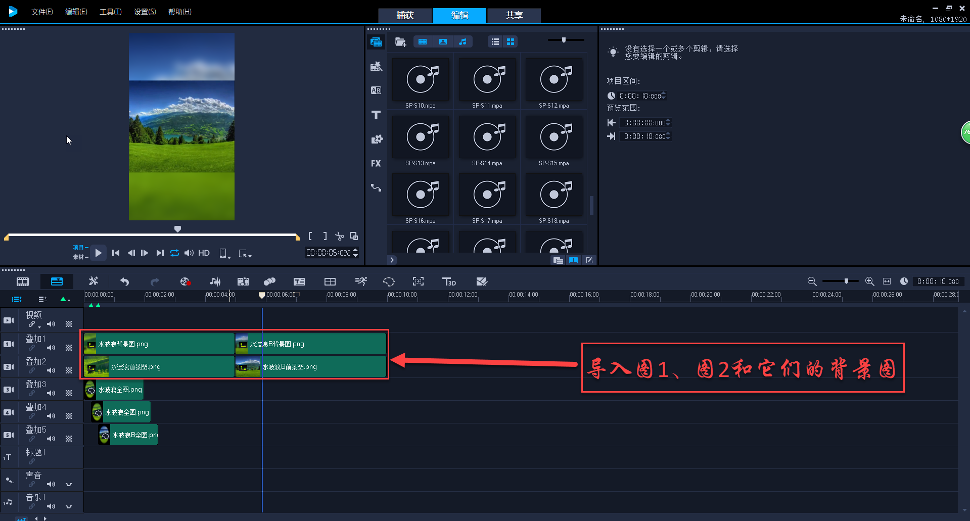
Task: Open the 文件(F) menu
Action: pyautogui.click(x=42, y=12)
